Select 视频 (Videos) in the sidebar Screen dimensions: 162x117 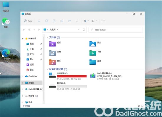coord(32,65)
